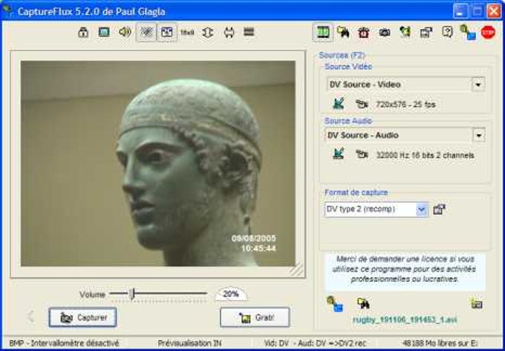
Task: Toggle the green Sources panel button
Action: (x=323, y=32)
